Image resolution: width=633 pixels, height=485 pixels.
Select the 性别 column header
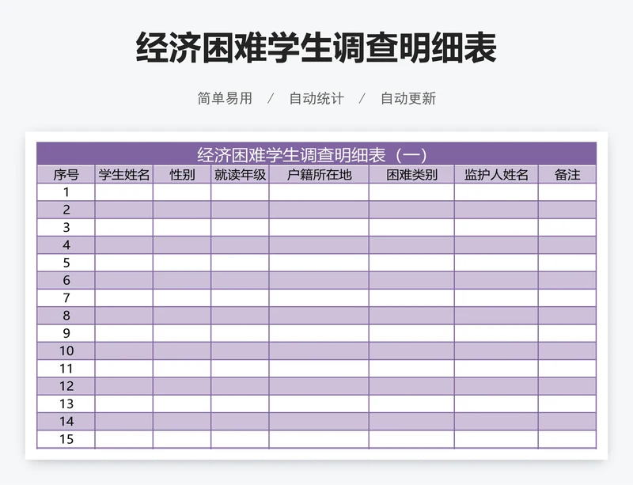182,174
